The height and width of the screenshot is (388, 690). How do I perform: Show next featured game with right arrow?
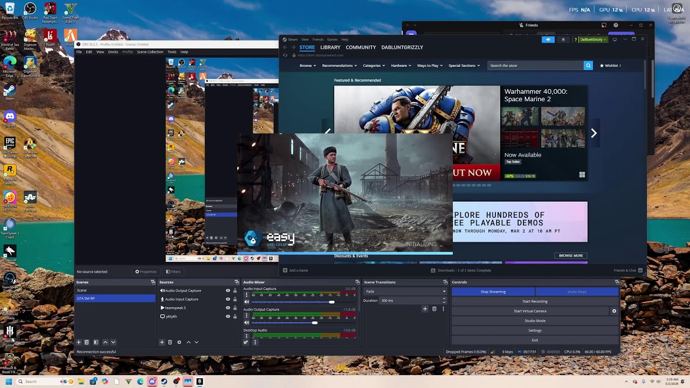tap(594, 133)
